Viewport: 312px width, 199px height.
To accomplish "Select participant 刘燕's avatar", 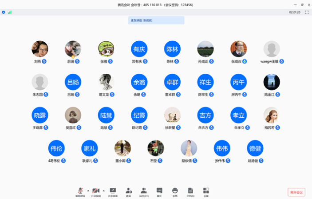I will (x=40, y=49).
